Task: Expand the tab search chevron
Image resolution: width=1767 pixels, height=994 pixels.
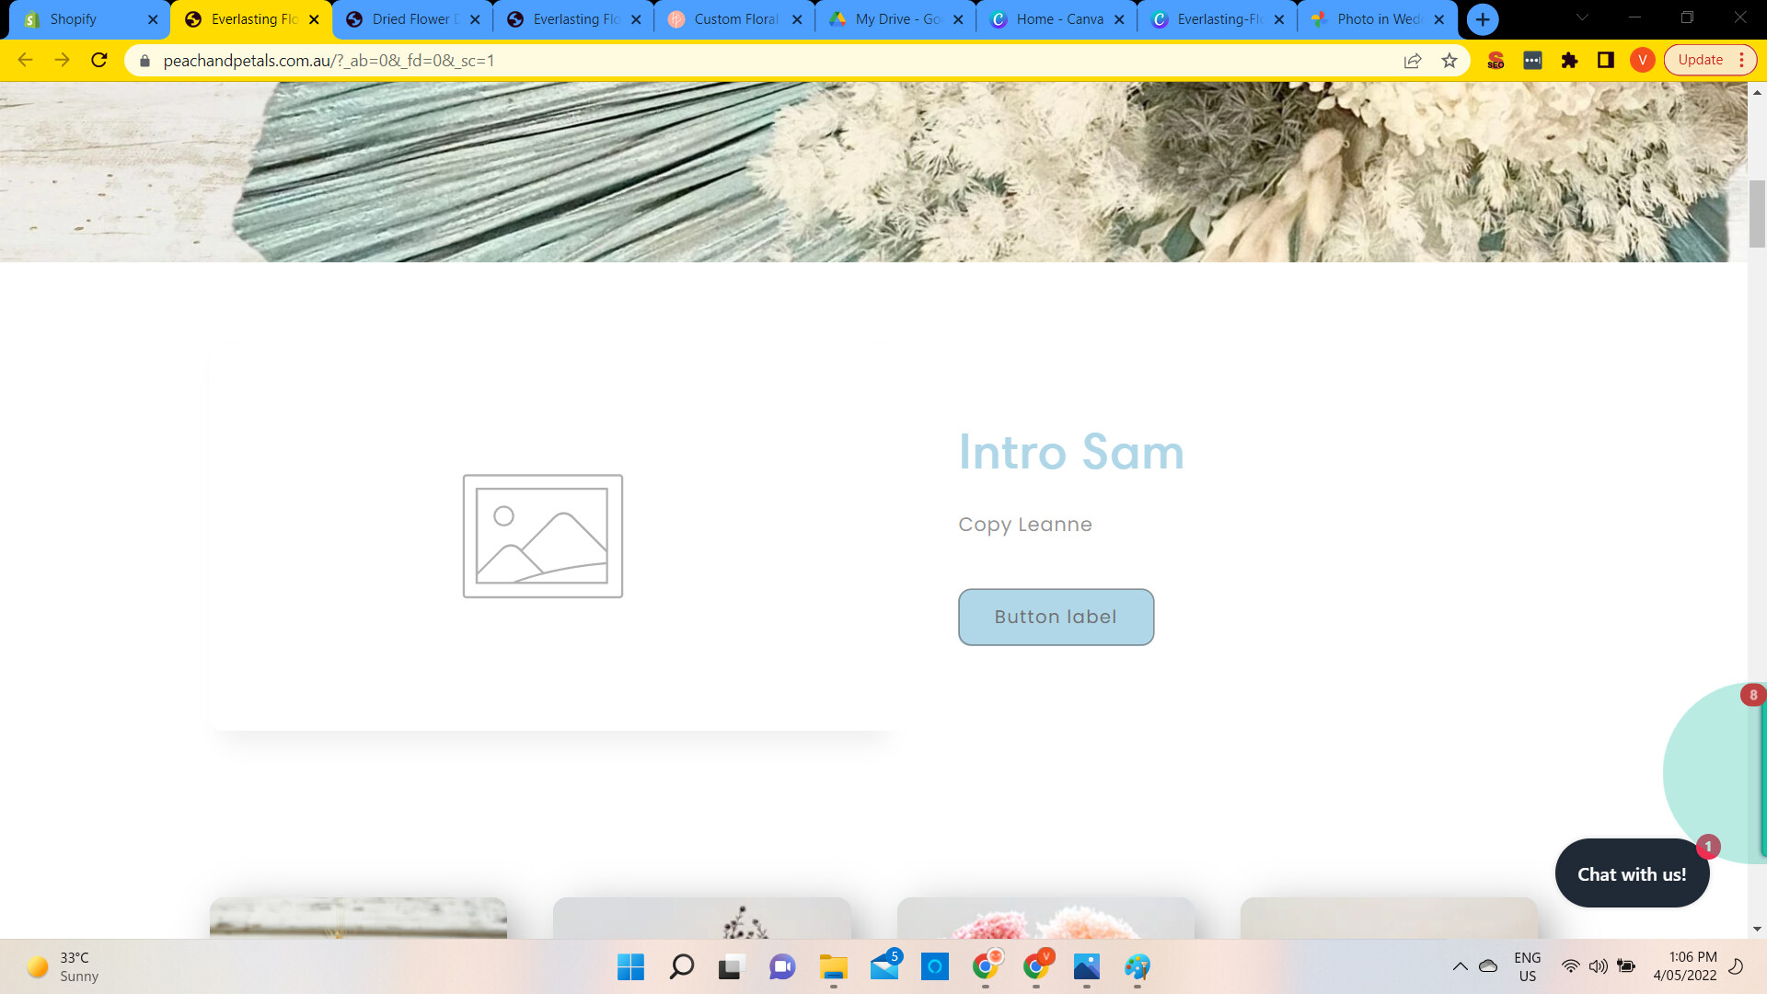Action: tap(1582, 17)
